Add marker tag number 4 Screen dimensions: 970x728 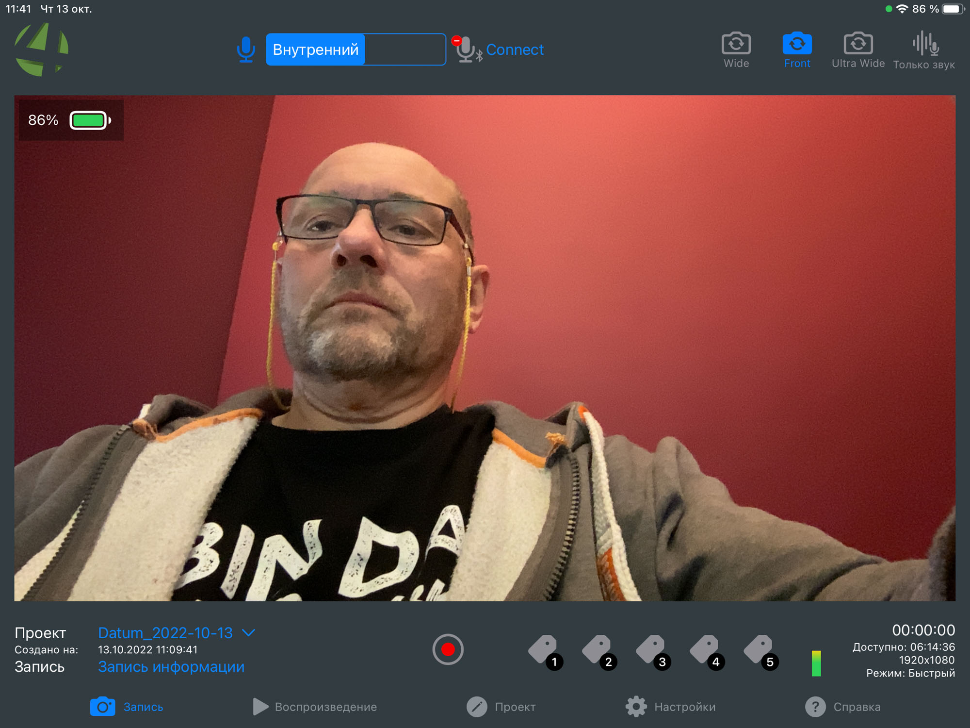point(706,651)
